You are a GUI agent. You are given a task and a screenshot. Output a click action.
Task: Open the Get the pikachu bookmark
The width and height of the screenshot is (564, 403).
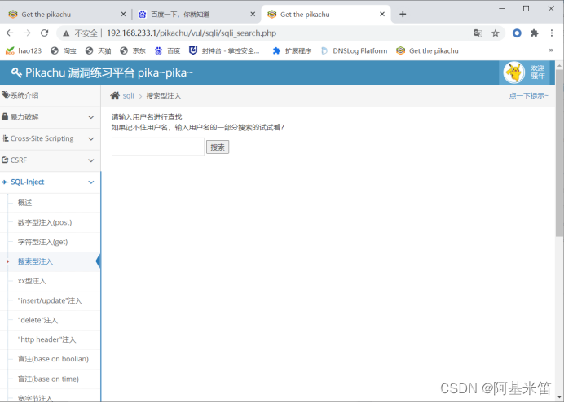pos(427,51)
